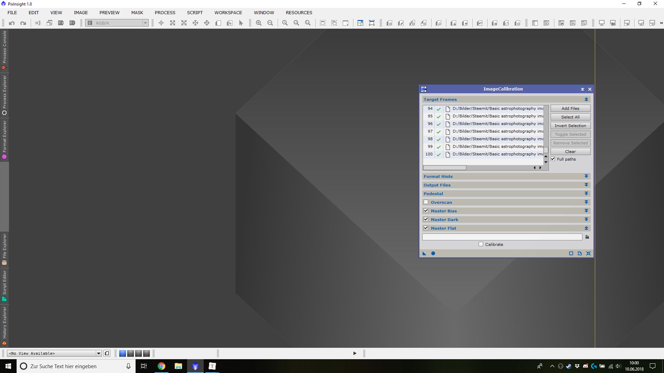Click the Clear button
Image resolution: width=664 pixels, height=373 pixels.
pyautogui.click(x=570, y=152)
